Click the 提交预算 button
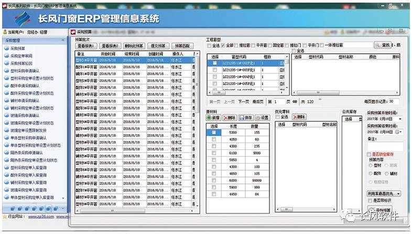 158,45
